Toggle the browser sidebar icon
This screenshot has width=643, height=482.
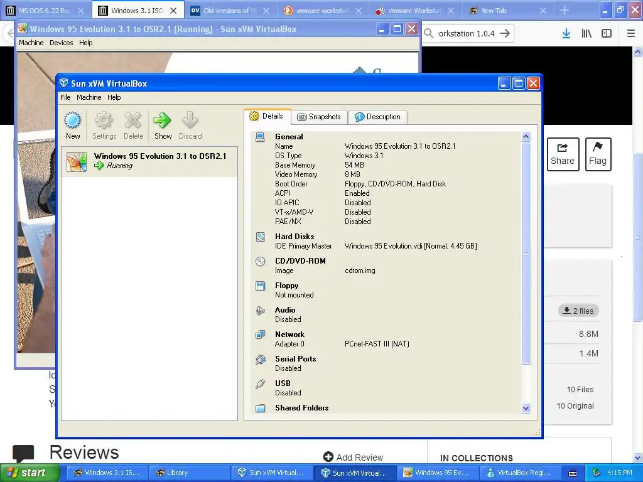(607, 34)
